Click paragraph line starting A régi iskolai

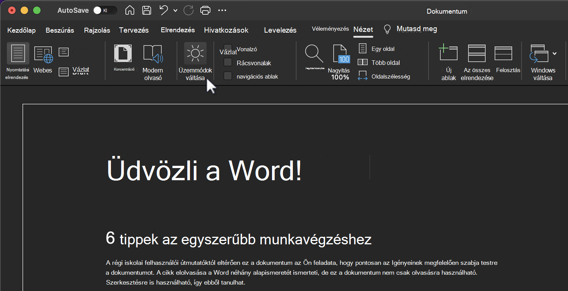(302, 263)
